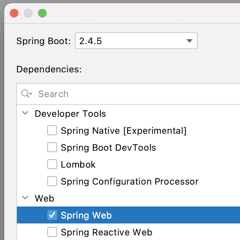This screenshot has height=240, width=240.
Task: Check the Lombok checkbox
Action: click(52, 164)
